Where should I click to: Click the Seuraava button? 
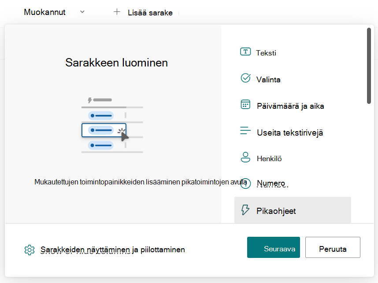274,247
